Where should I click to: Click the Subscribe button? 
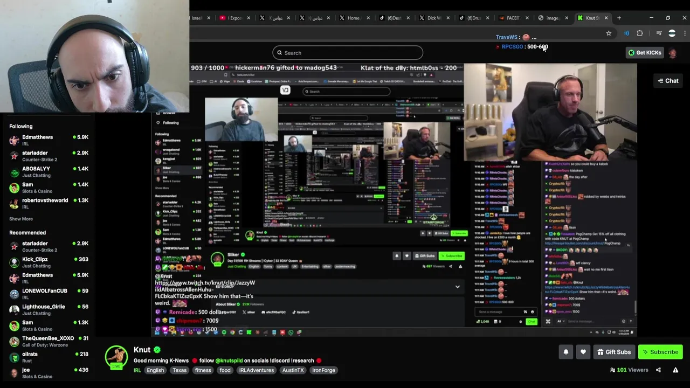660,352
